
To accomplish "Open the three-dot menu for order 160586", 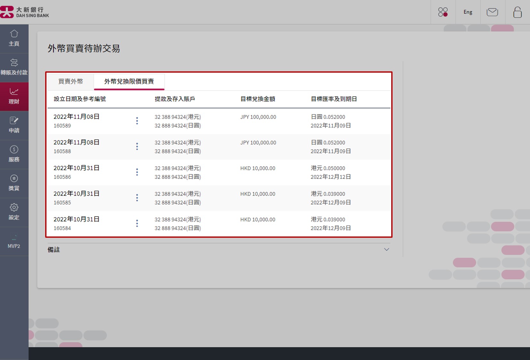I will point(137,172).
